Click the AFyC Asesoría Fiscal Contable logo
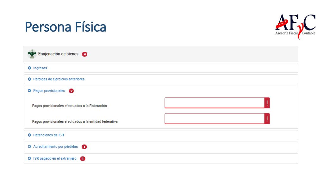 [x=295, y=27]
